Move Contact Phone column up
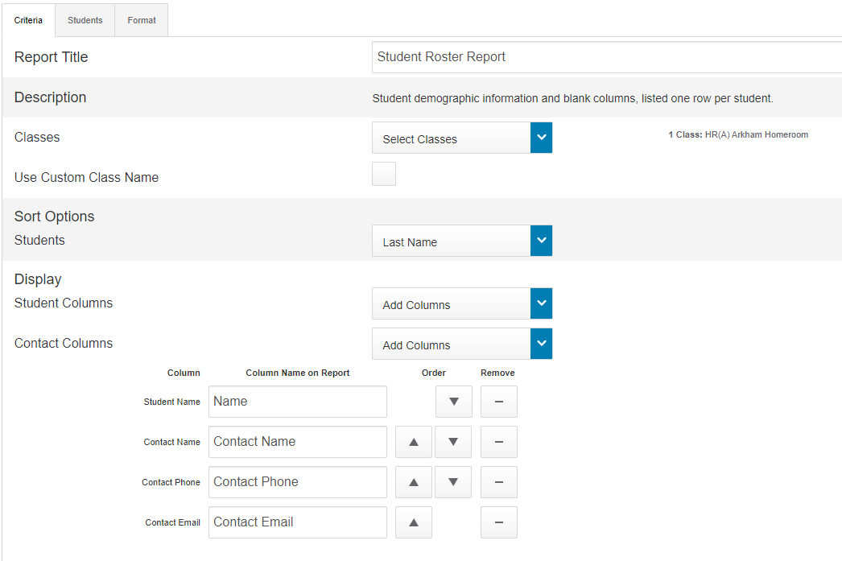This screenshot has height=561, width=842. 413,481
